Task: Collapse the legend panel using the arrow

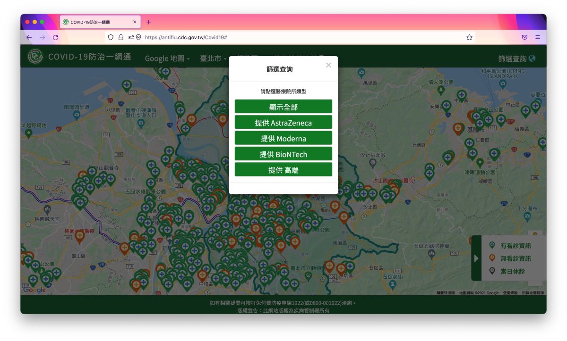Action: pos(476,258)
